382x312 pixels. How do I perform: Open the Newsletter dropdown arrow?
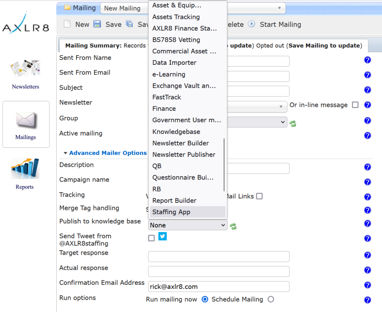coord(281,107)
